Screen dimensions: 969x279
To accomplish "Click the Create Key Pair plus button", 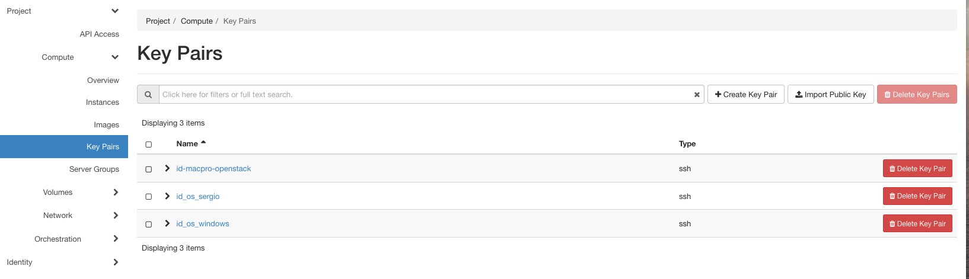I will coord(746,95).
